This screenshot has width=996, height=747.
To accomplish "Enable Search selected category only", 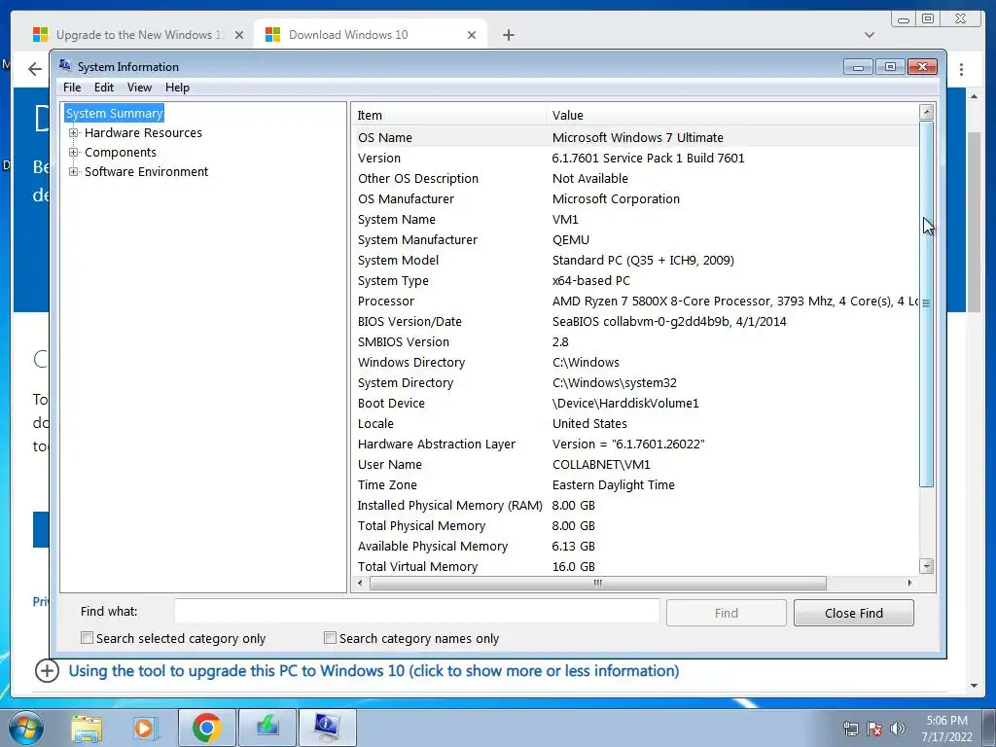I will (x=87, y=638).
